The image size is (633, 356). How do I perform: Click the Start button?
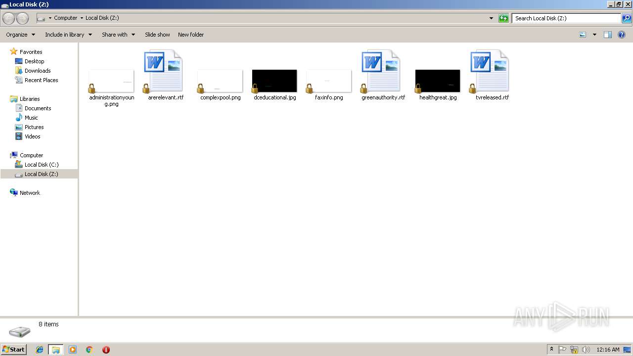click(x=14, y=350)
